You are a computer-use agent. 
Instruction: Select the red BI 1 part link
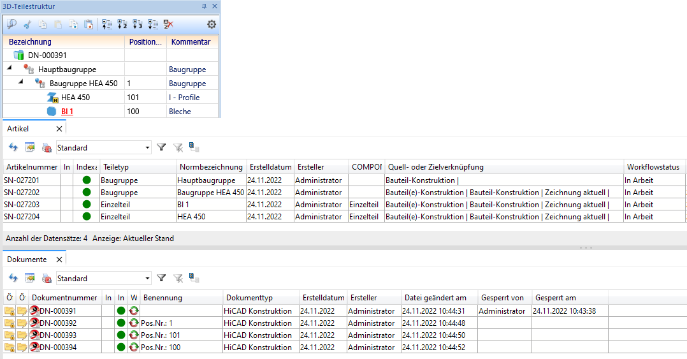67,112
